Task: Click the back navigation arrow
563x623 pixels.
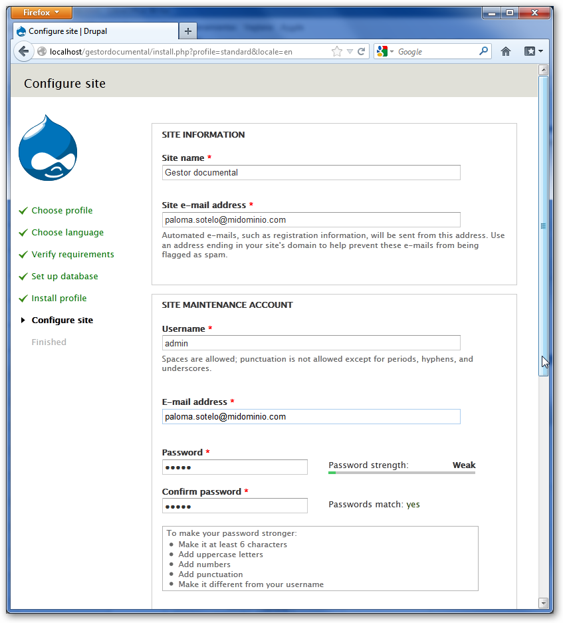Action: pyautogui.click(x=24, y=51)
